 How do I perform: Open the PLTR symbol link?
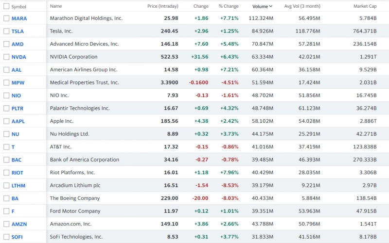pyautogui.click(x=18, y=109)
